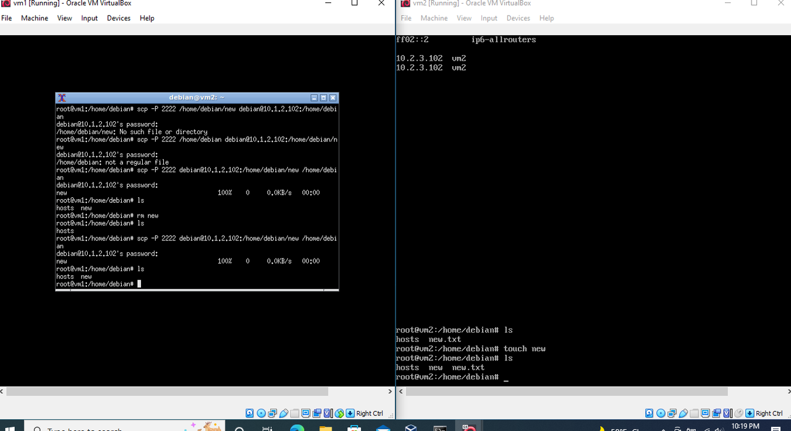Image resolution: width=791 pixels, height=431 pixels.
Task: Open the File menu in vm1 window
Action: pyautogui.click(x=6, y=18)
